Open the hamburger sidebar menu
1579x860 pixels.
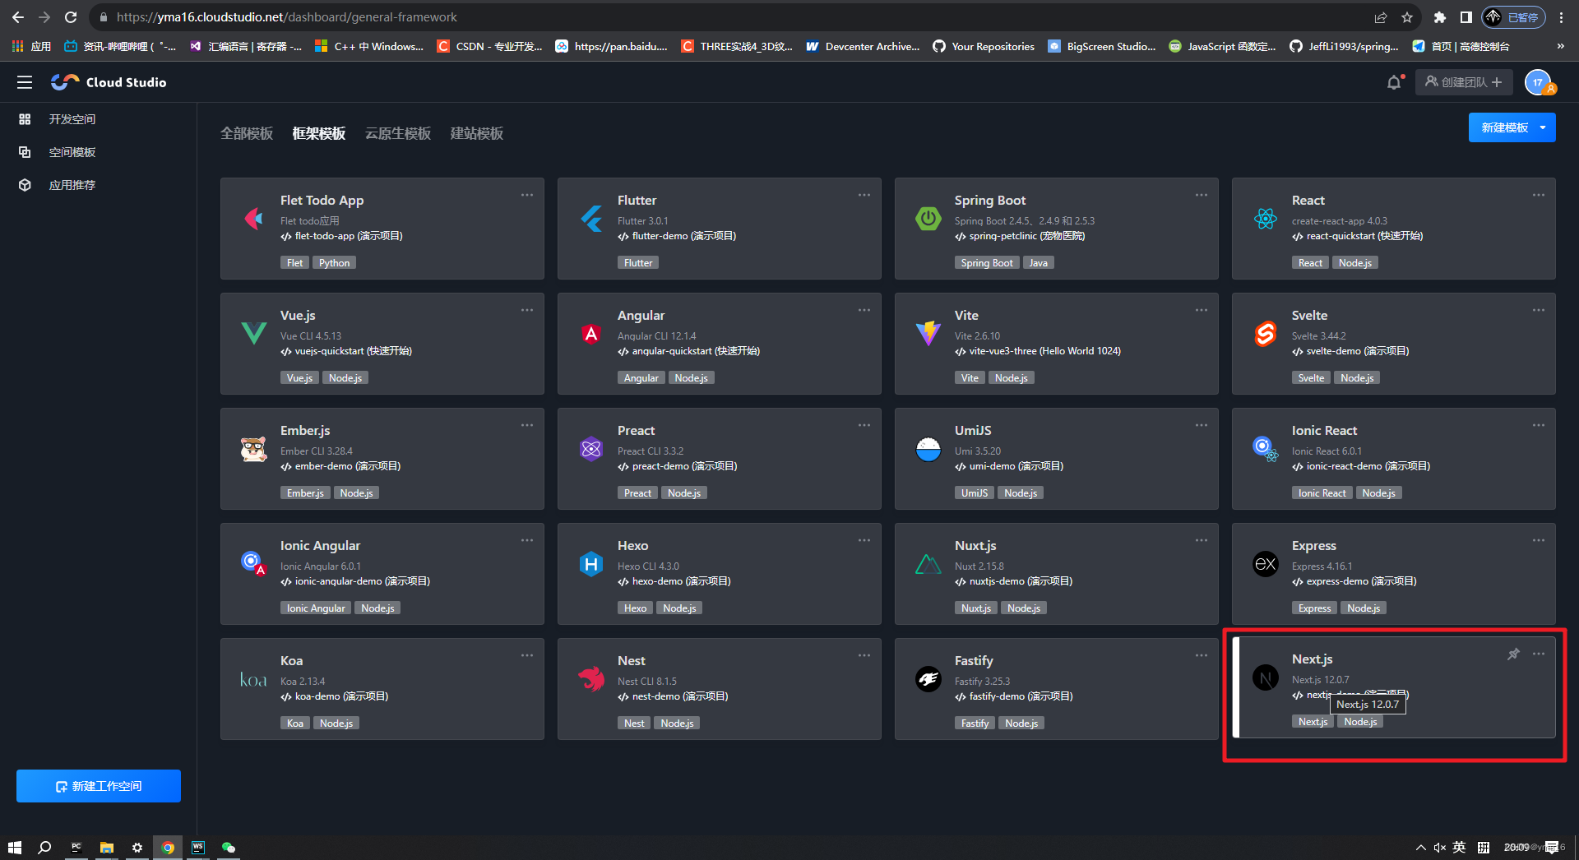click(25, 82)
